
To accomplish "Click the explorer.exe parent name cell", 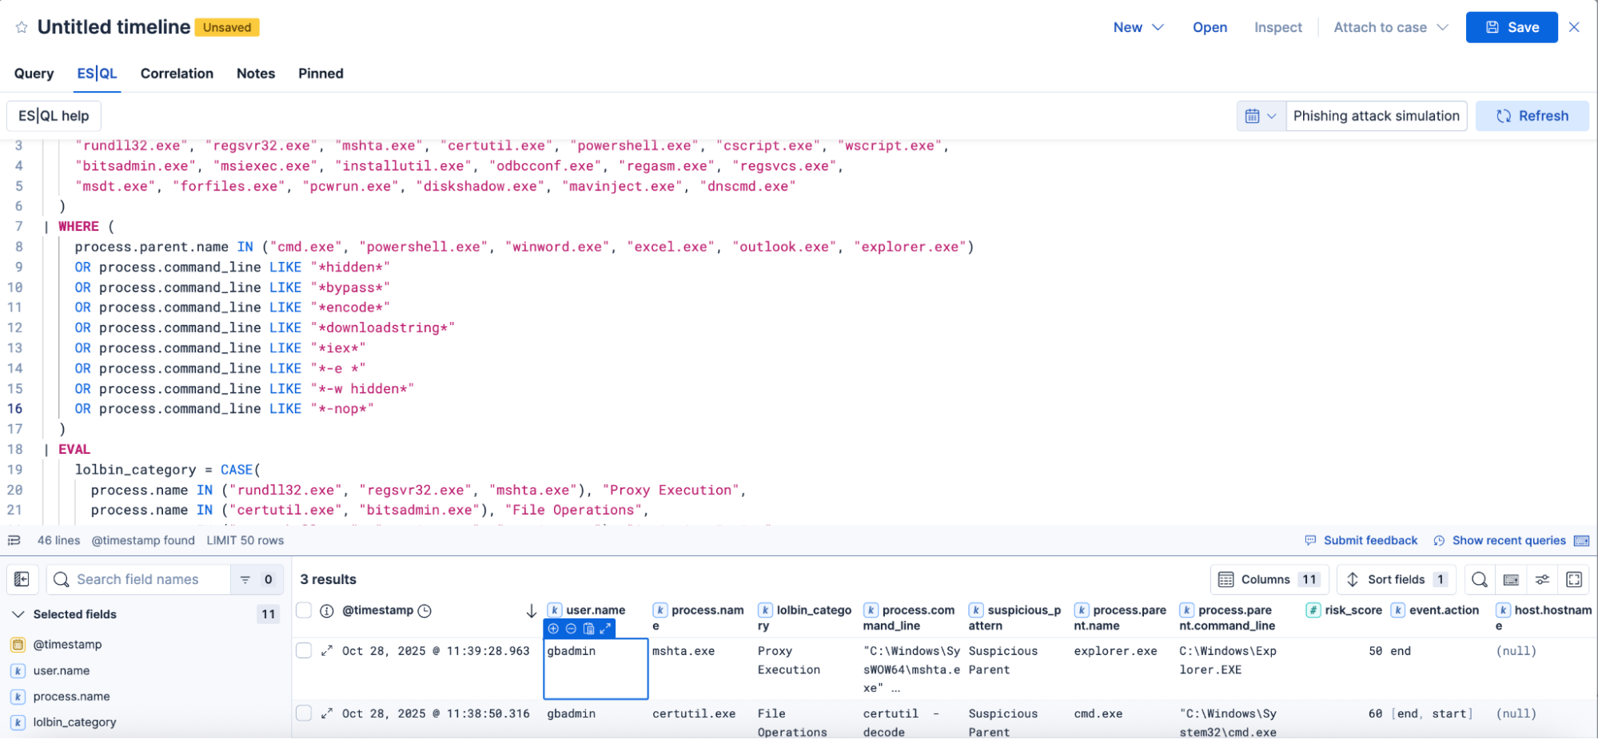I will click(x=1115, y=651).
